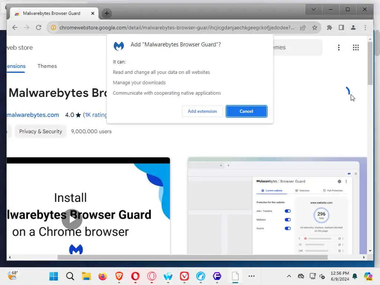
Task: Launch Vivaldi from the taskbar
Action: click(184, 276)
